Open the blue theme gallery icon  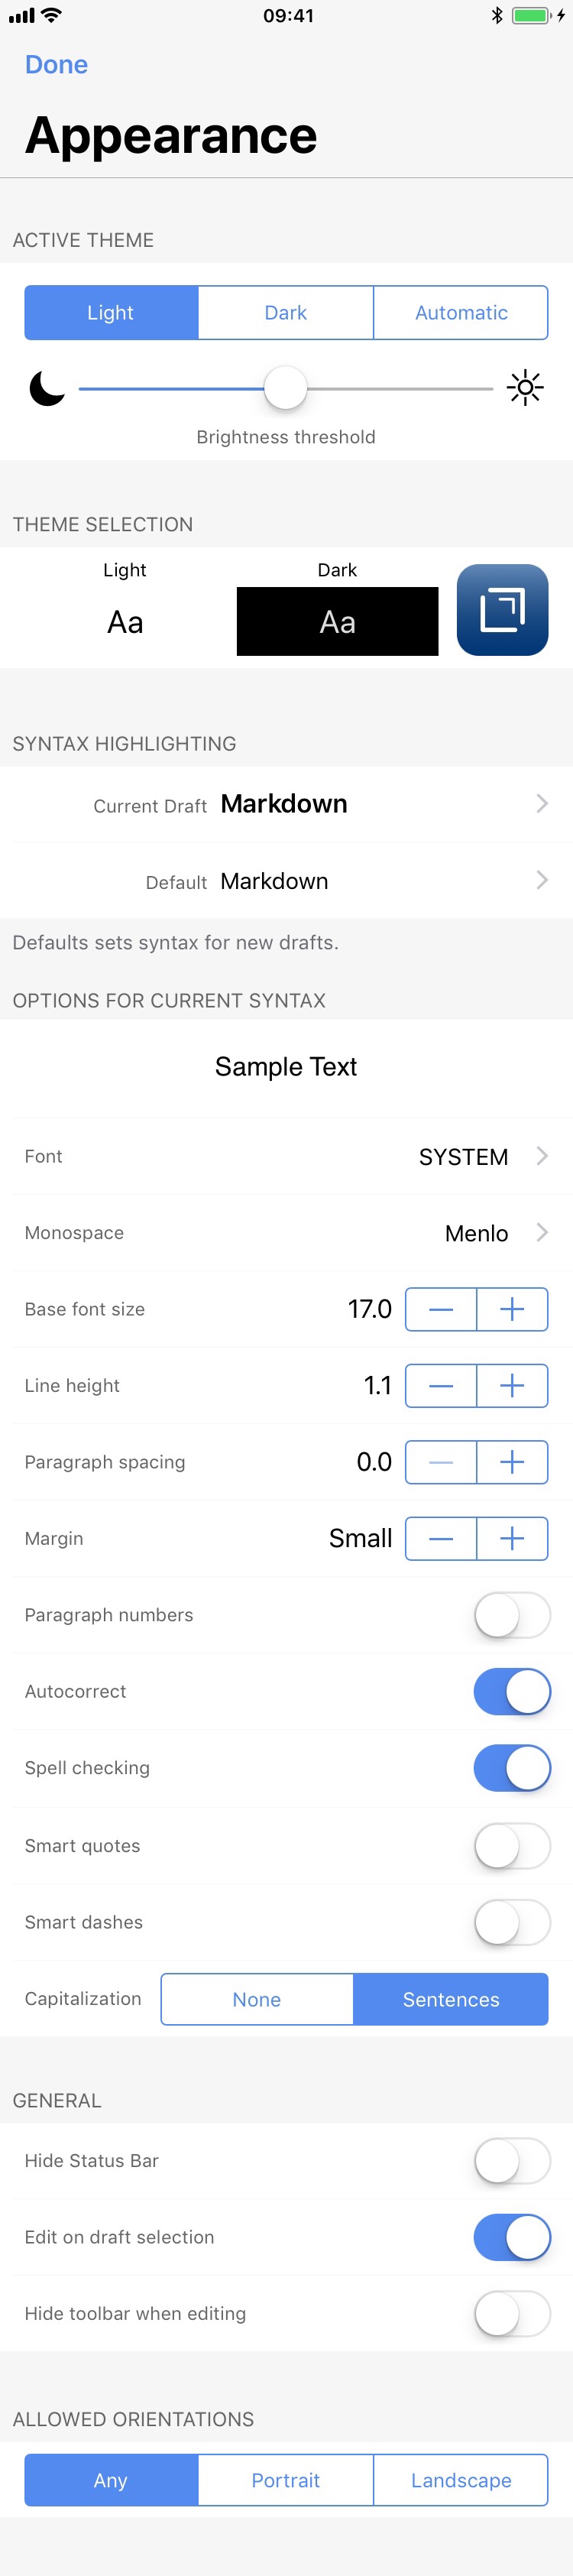pyautogui.click(x=502, y=610)
